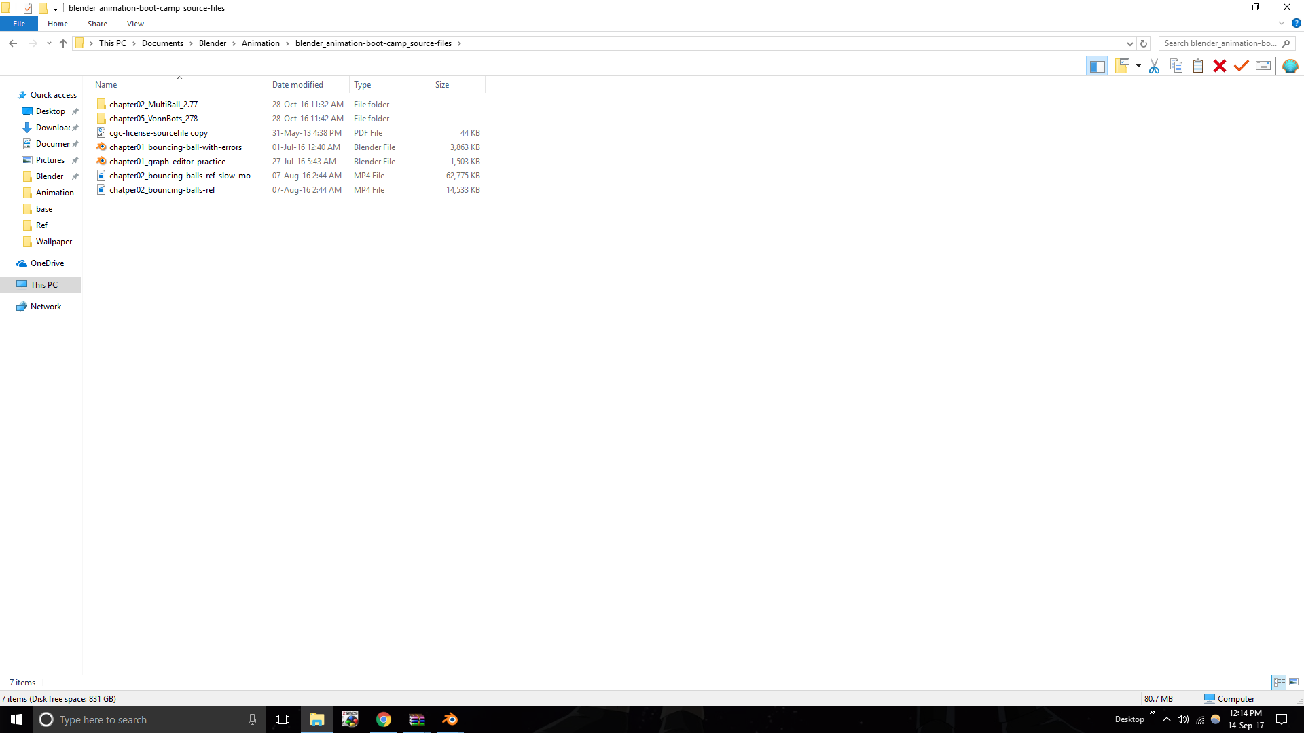Click the Email envelope toolbar icon
The height and width of the screenshot is (733, 1304).
tap(1263, 66)
